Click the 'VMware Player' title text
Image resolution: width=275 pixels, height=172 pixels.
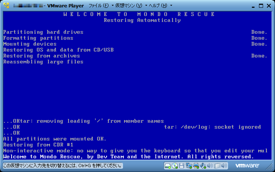[66, 6]
